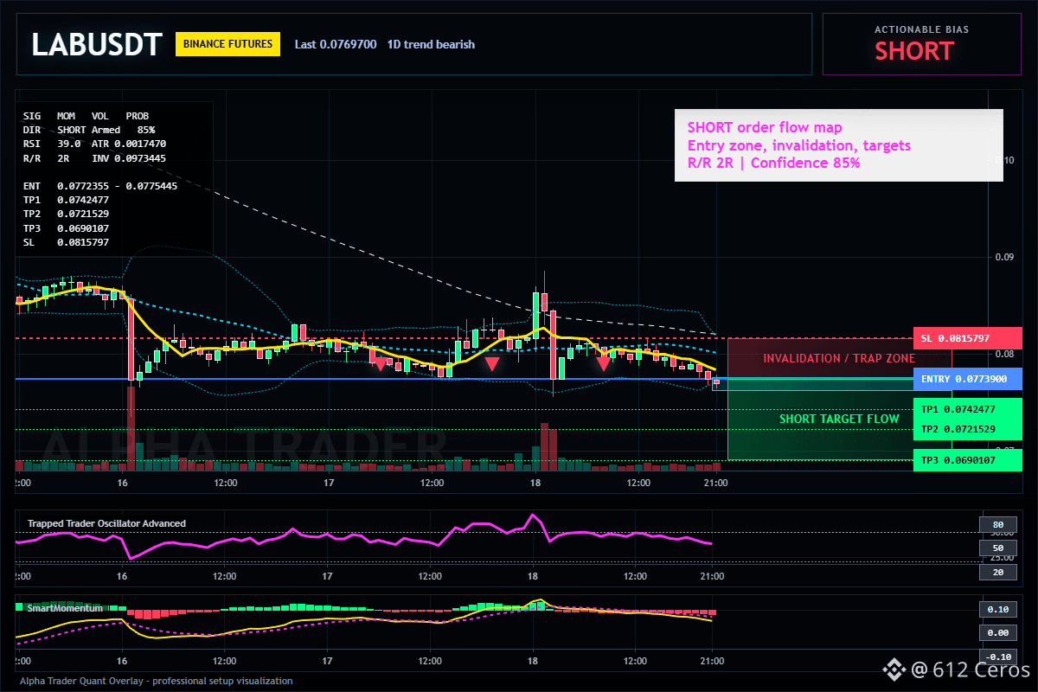The width and height of the screenshot is (1038, 692).
Task: Click the blue ENTRY 0.0773900 price label
Action: coord(967,379)
